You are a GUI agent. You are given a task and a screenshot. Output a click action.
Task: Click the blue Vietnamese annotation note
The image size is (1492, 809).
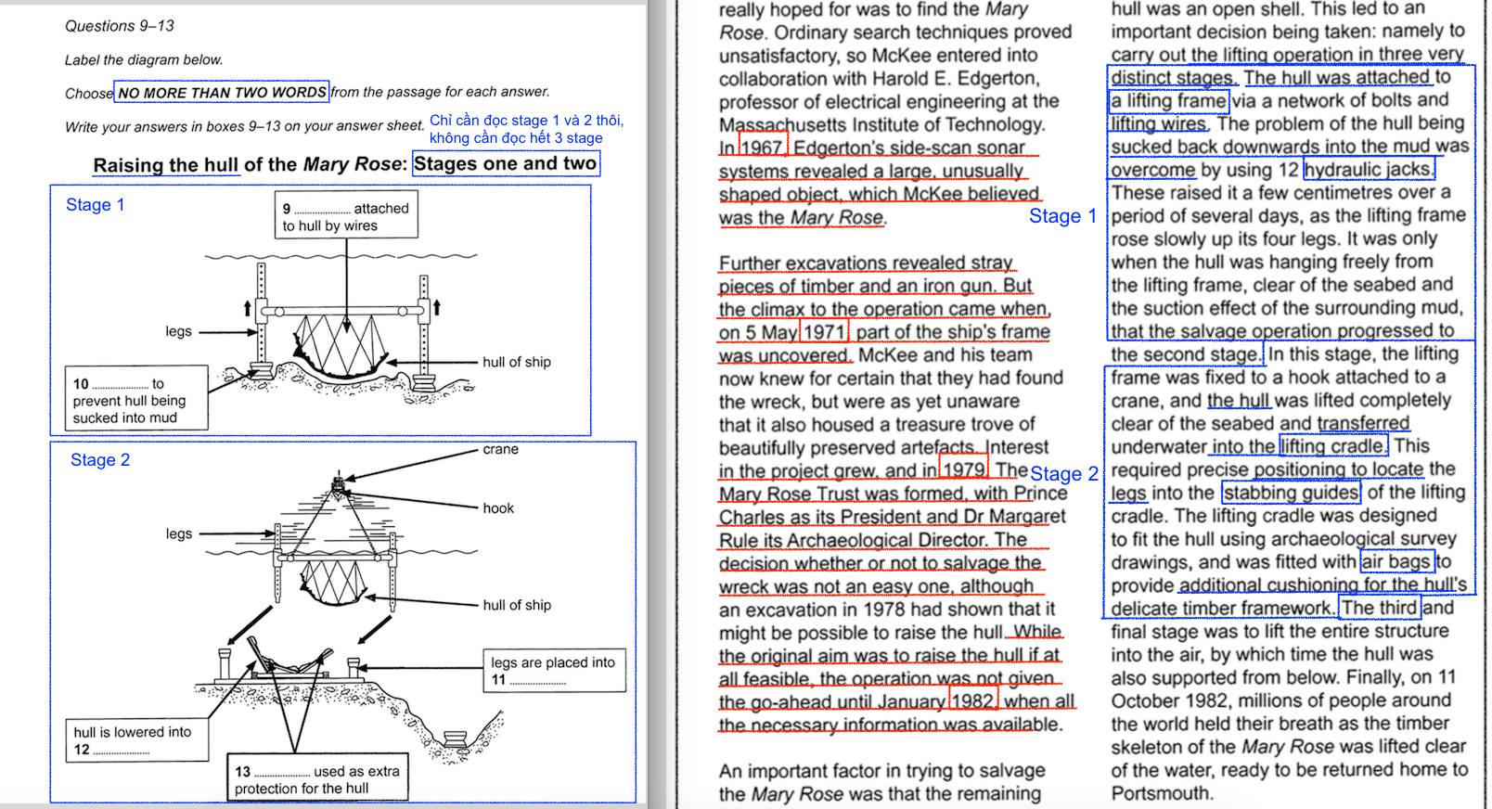click(526, 129)
